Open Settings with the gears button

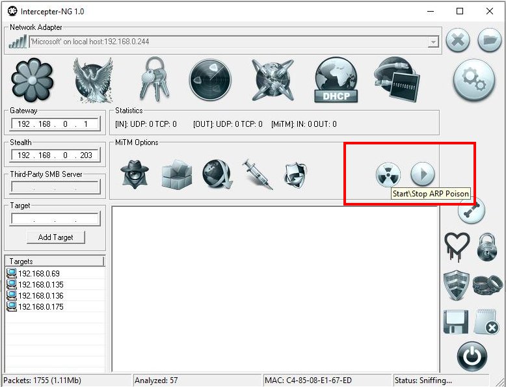point(473,80)
